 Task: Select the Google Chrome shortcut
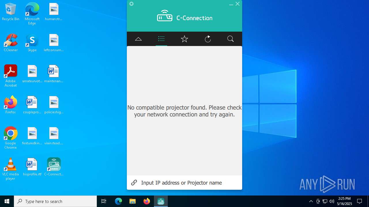[11, 138]
